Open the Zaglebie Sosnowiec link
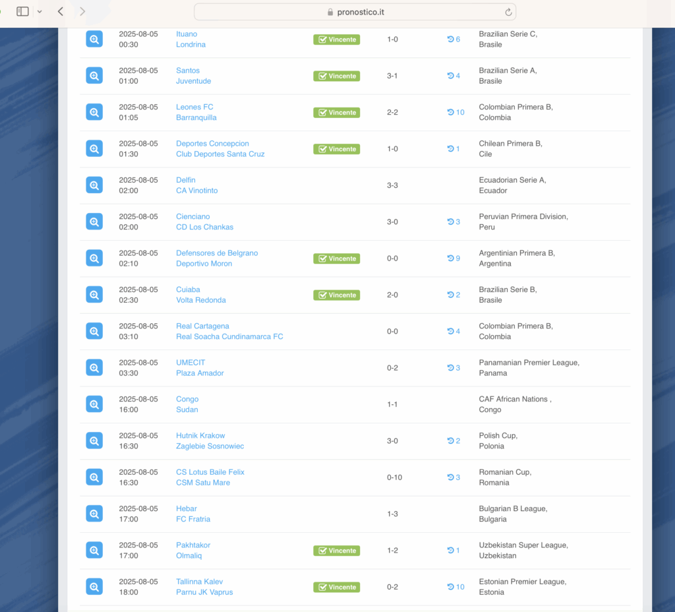The image size is (675, 612). click(210, 446)
